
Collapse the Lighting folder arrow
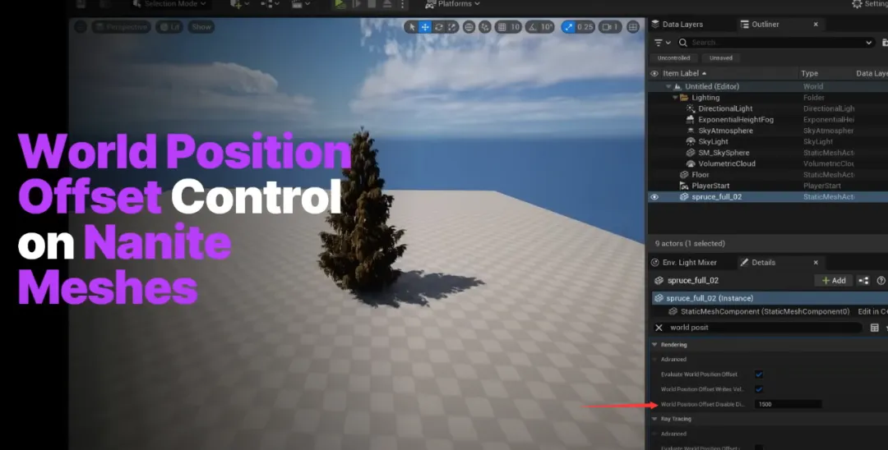[x=675, y=98]
